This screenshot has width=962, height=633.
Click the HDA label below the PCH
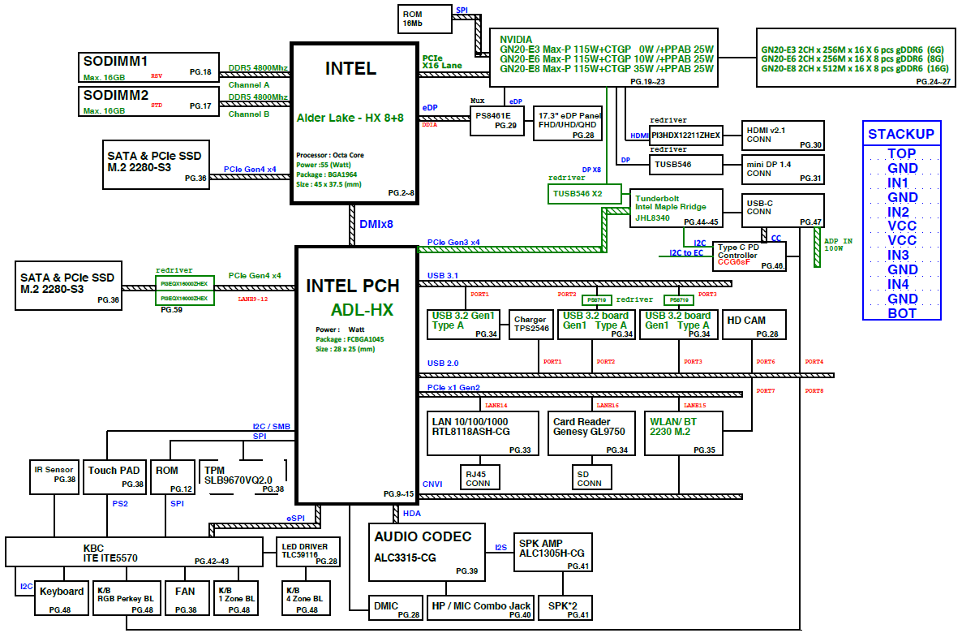(412, 513)
